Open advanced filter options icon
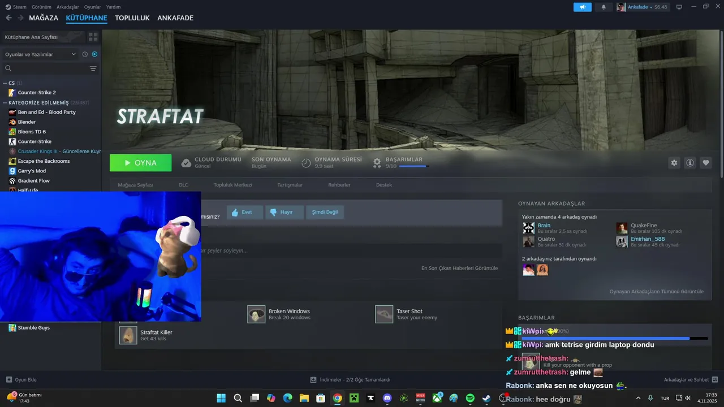The width and height of the screenshot is (724, 407). (93, 68)
